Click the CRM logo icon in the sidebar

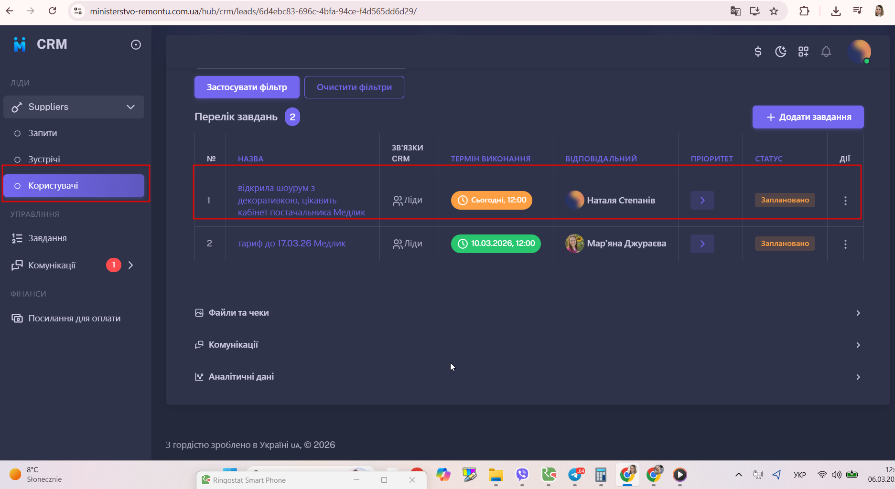coord(20,44)
